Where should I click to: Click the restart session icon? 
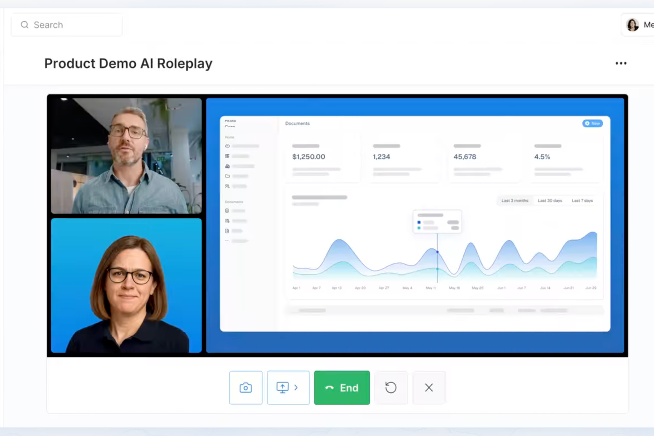point(391,387)
